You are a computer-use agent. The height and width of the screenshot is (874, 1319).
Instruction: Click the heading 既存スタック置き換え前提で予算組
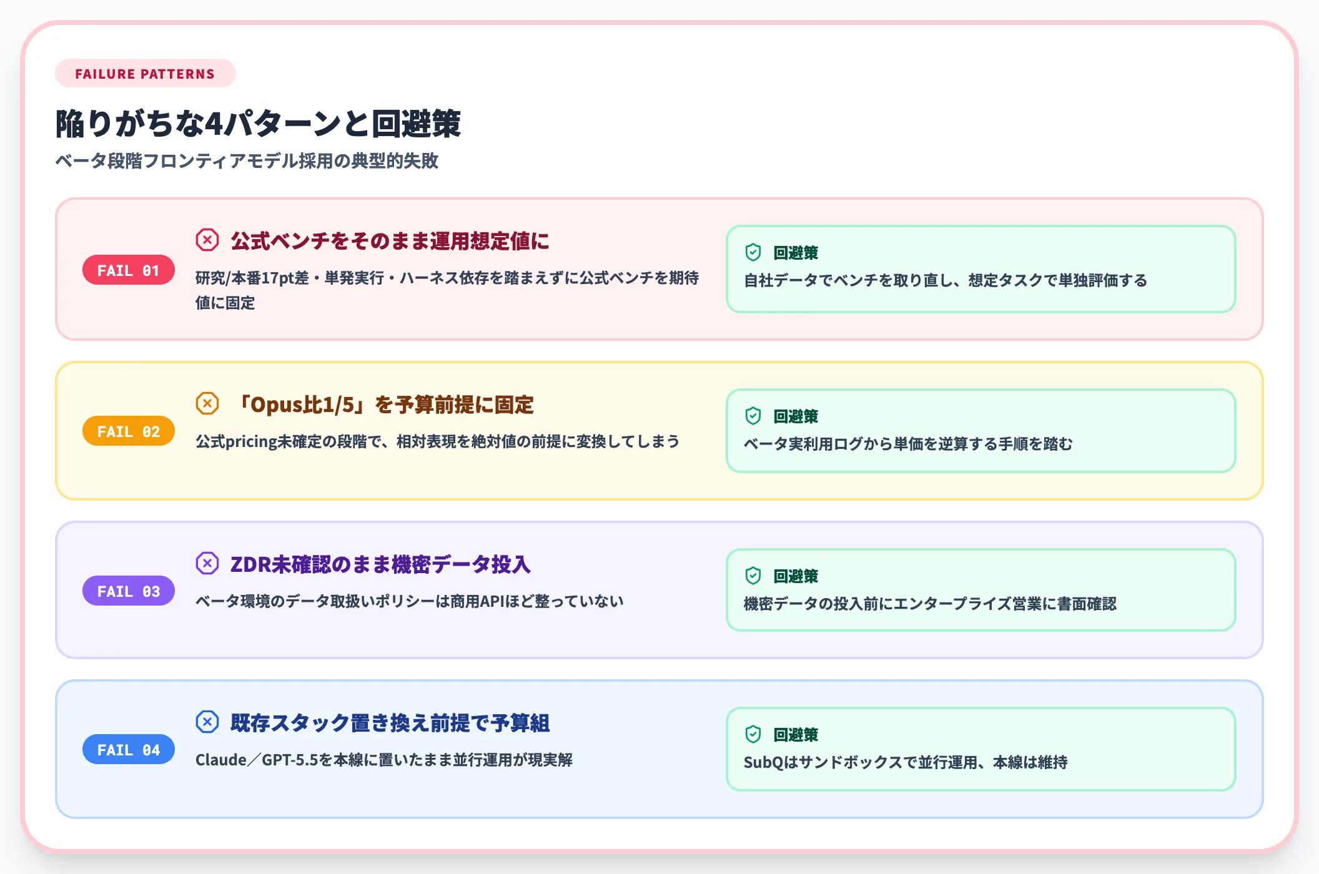point(390,722)
